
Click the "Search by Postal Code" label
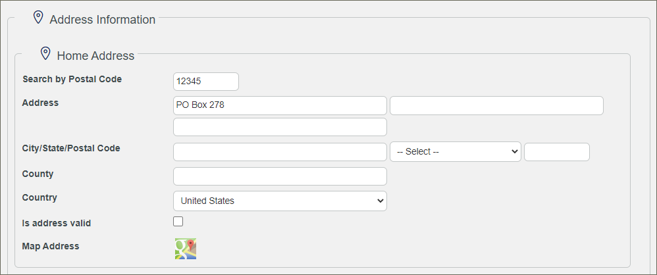coord(72,79)
